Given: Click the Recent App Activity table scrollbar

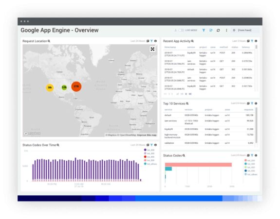Looking at the screenshot, I should tap(257, 47).
